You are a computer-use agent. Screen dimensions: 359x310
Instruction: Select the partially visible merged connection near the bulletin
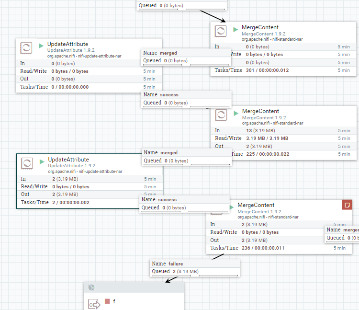342,230
